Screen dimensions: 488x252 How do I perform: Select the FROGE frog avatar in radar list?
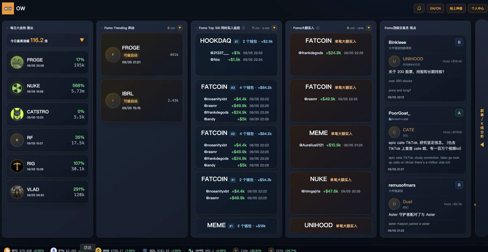click(x=17, y=62)
